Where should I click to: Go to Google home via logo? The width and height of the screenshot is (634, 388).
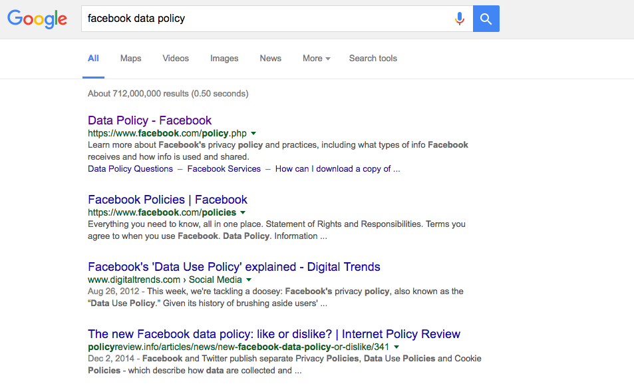click(37, 19)
